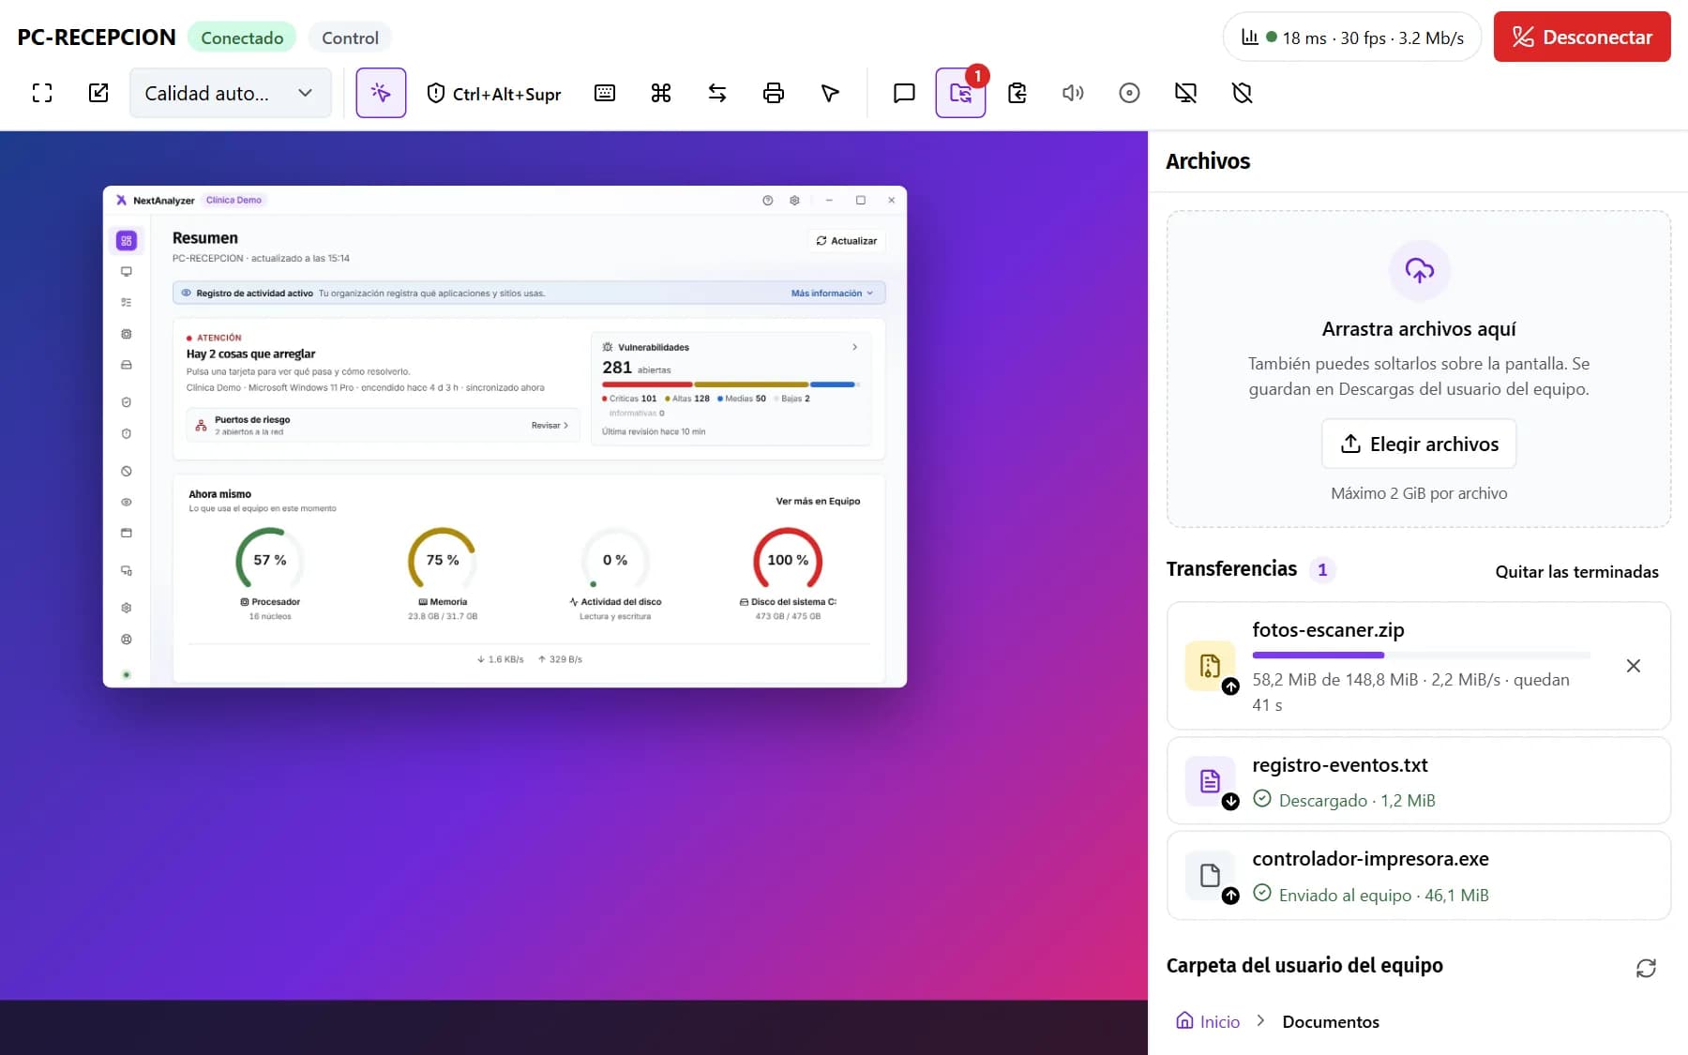Cancel the fotos-escaner.zip transfer

tap(1633, 666)
